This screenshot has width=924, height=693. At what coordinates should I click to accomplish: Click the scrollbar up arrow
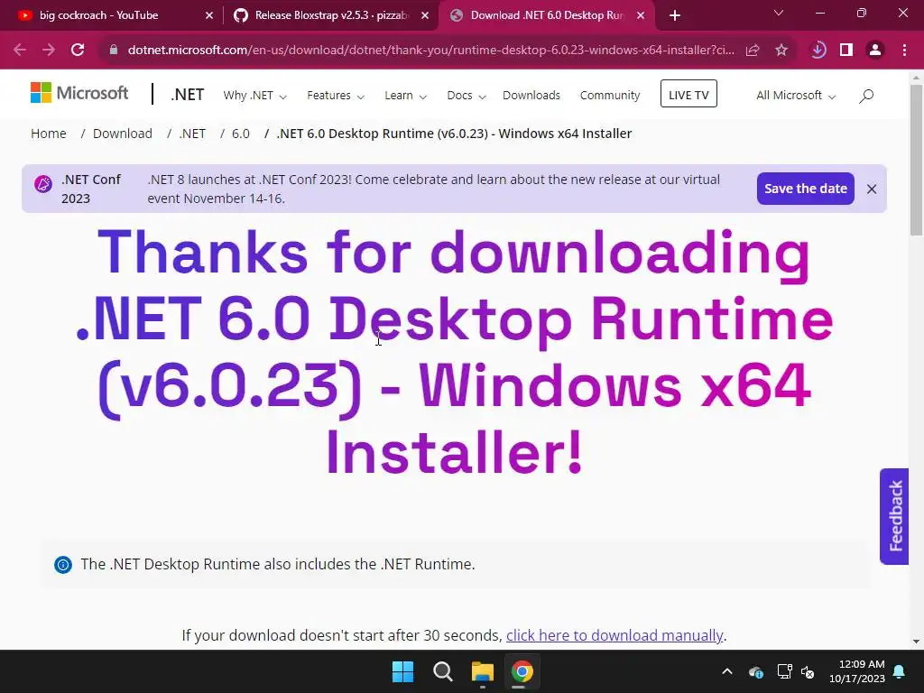coord(916,78)
